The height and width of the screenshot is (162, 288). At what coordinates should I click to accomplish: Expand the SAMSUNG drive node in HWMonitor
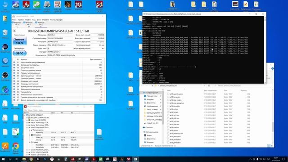27,150
